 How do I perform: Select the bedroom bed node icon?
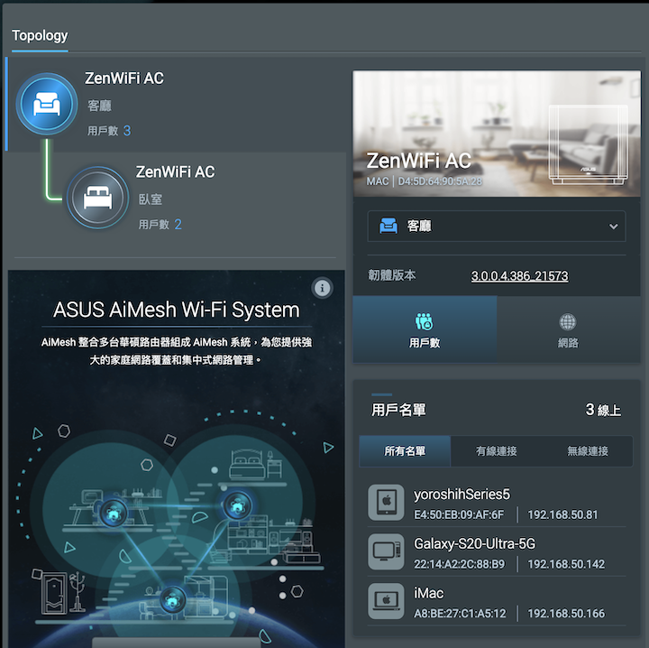tap(97, 198)
